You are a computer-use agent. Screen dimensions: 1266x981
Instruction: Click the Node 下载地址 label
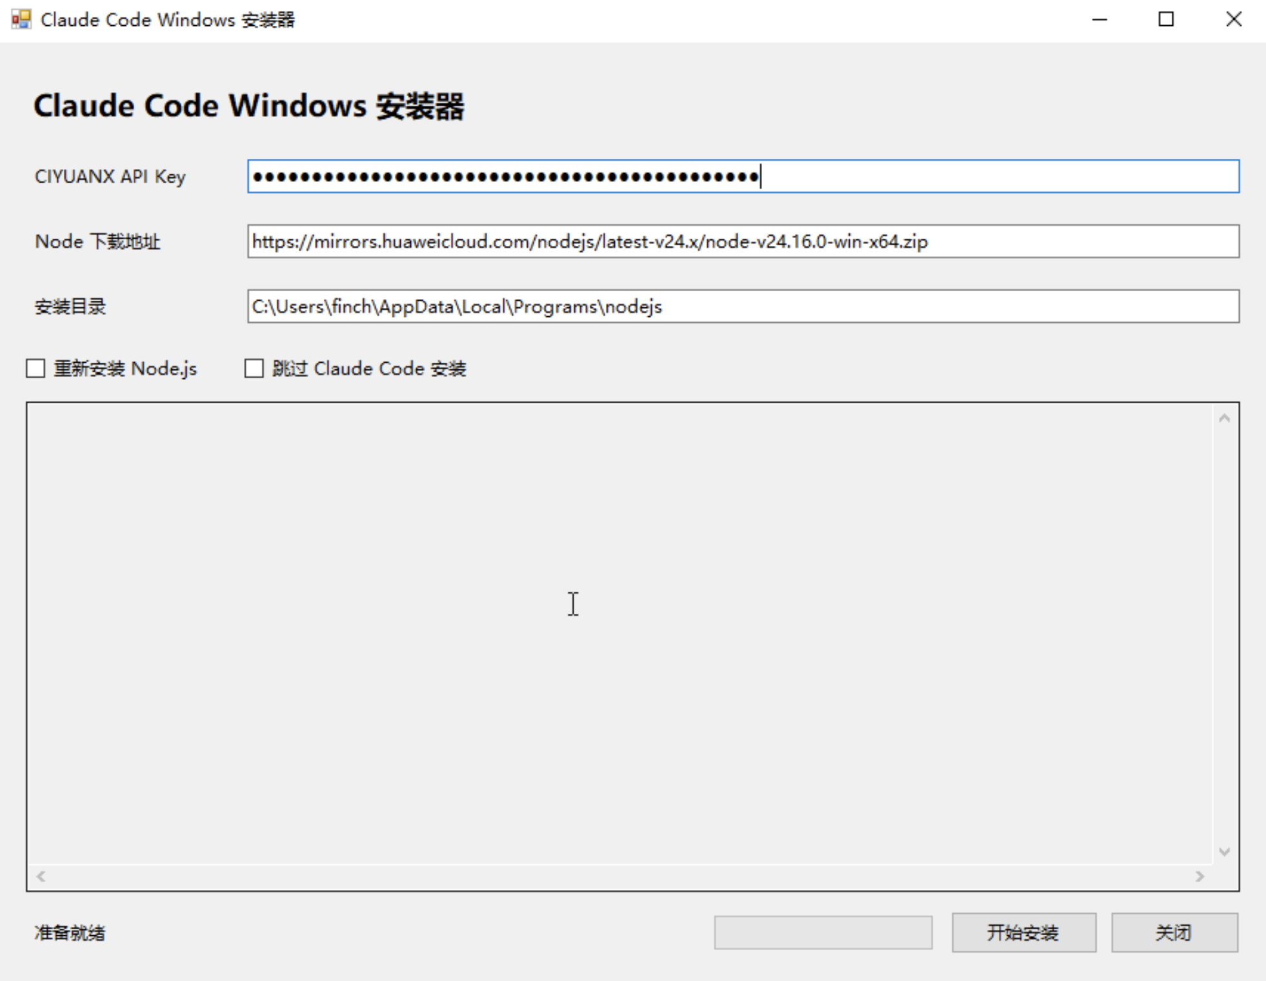click(x=97, y=242)
